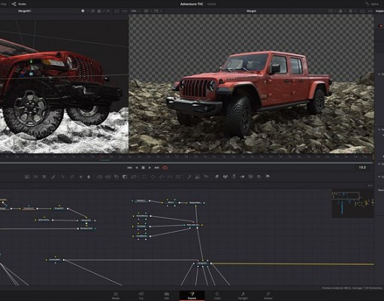Select the Renderer3D2 node in node graph

point(86,229)
